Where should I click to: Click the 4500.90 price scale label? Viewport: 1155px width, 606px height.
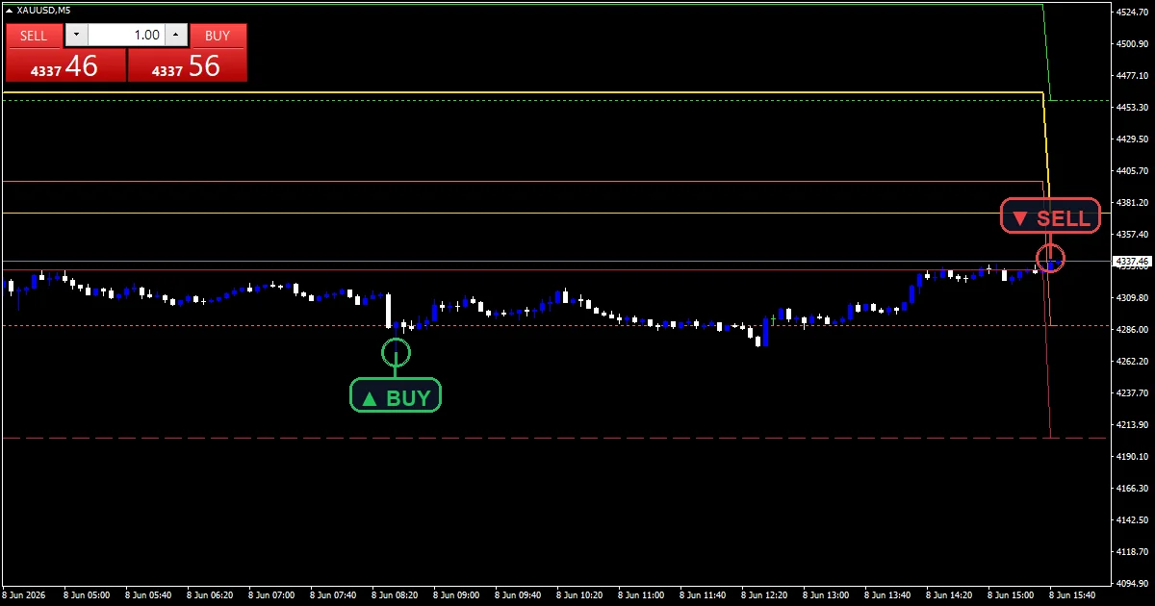click(x=1130, y=44)
